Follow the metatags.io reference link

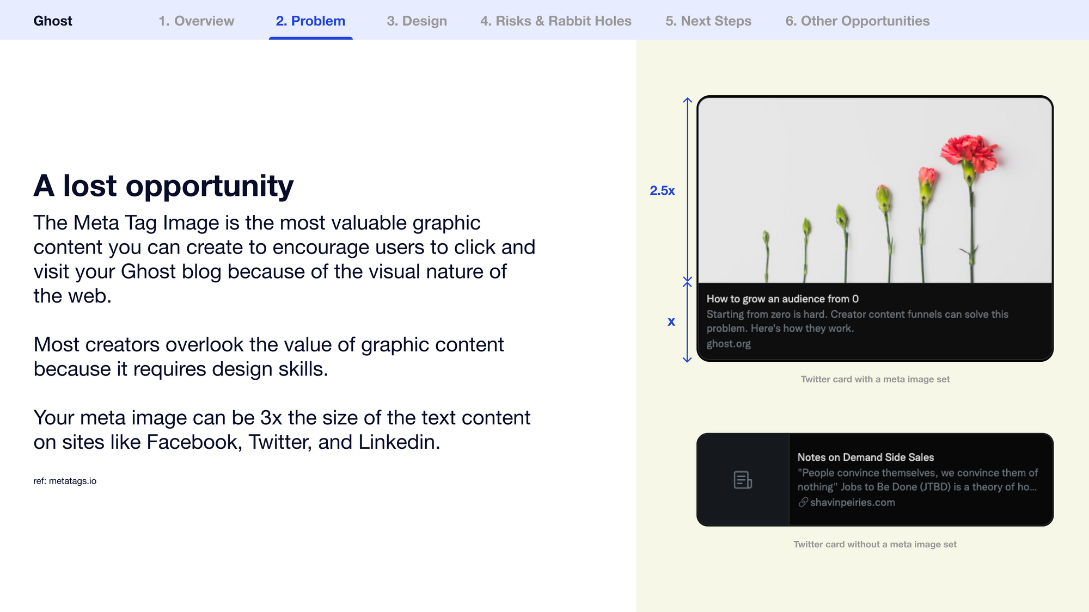click(x=72, y=481)
